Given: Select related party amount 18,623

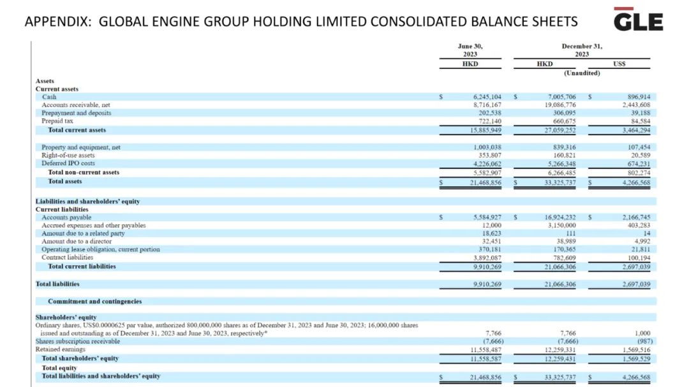Looking at the screenshot, I should tap(492, 233).
